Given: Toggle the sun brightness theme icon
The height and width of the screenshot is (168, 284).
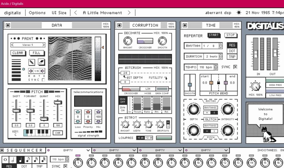Looking at the screenshot, I should (239, 13).
